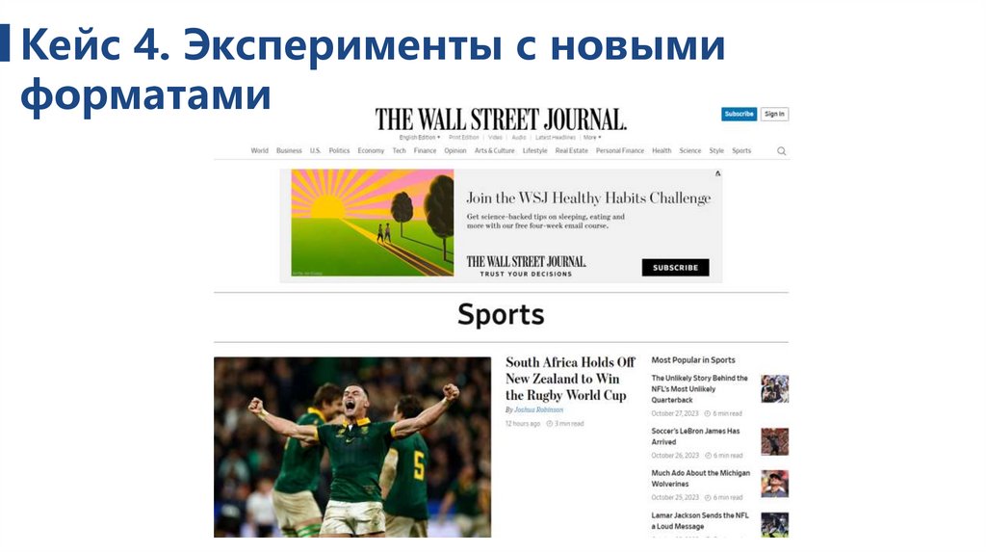
Task: Click the Lamar Jackson story thumbnail
Action: [x=775, y=525]
